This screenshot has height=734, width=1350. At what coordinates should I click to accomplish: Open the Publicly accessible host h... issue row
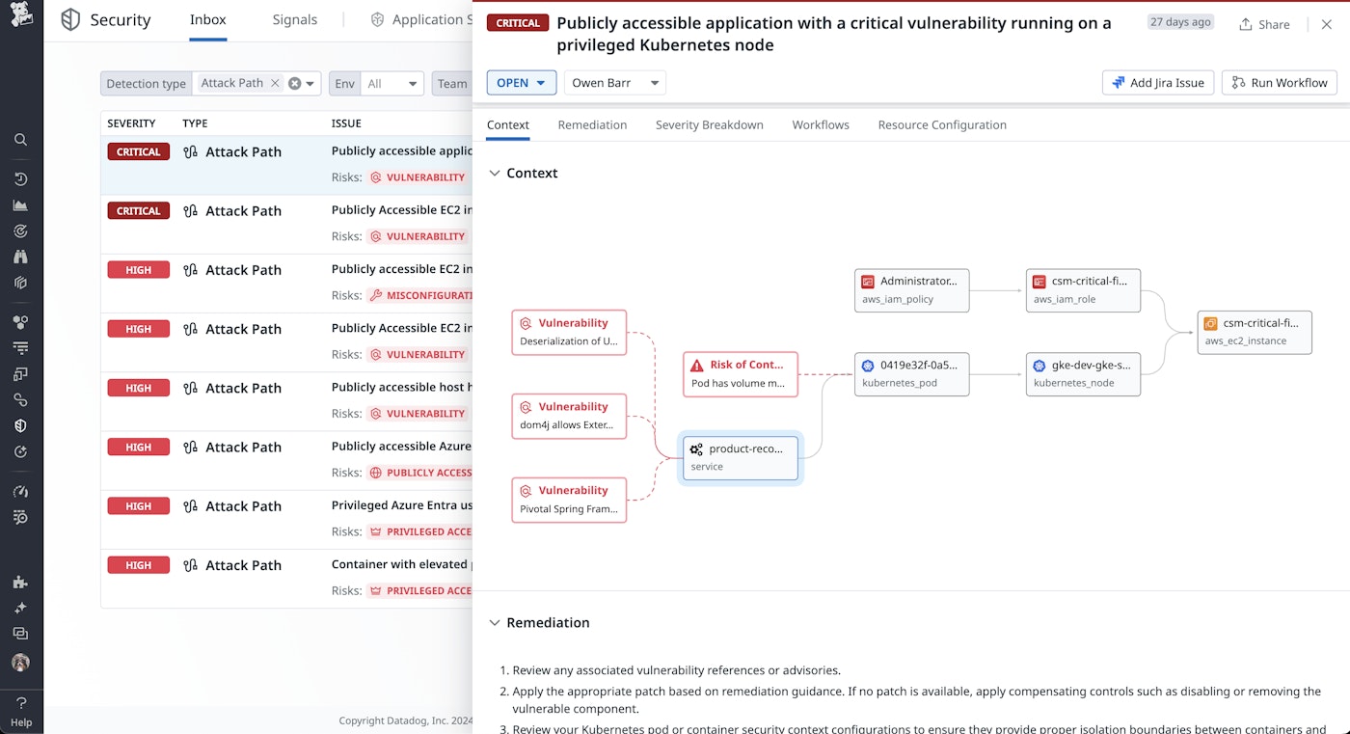(x=287, y=400)
